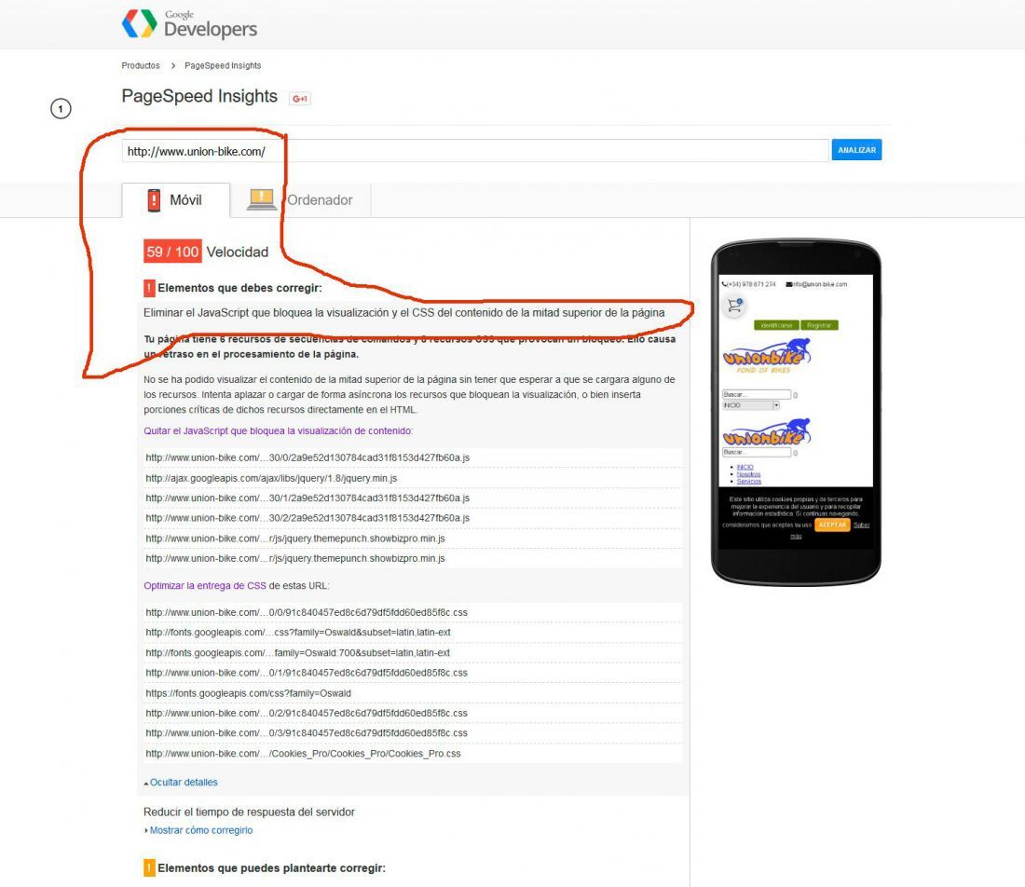The width and height of the screenshot is (1025, 887).
Task: Click fonts URL with css?family=Oswald&subset
Action: point(413,632)
